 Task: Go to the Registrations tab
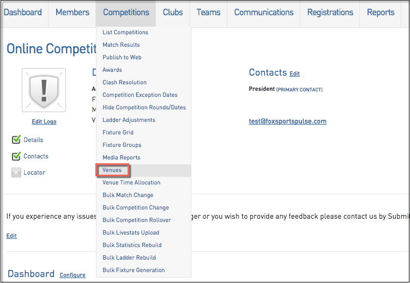[330, 13]
